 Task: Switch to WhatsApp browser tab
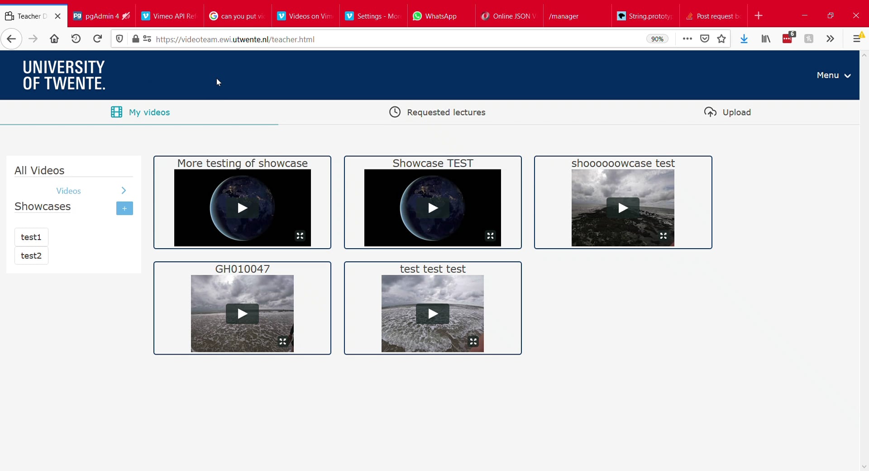pyautogui.click(x=441, y=16)
